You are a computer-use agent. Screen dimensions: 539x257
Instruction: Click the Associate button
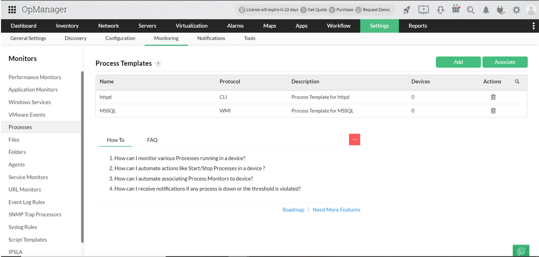(505, 62)
